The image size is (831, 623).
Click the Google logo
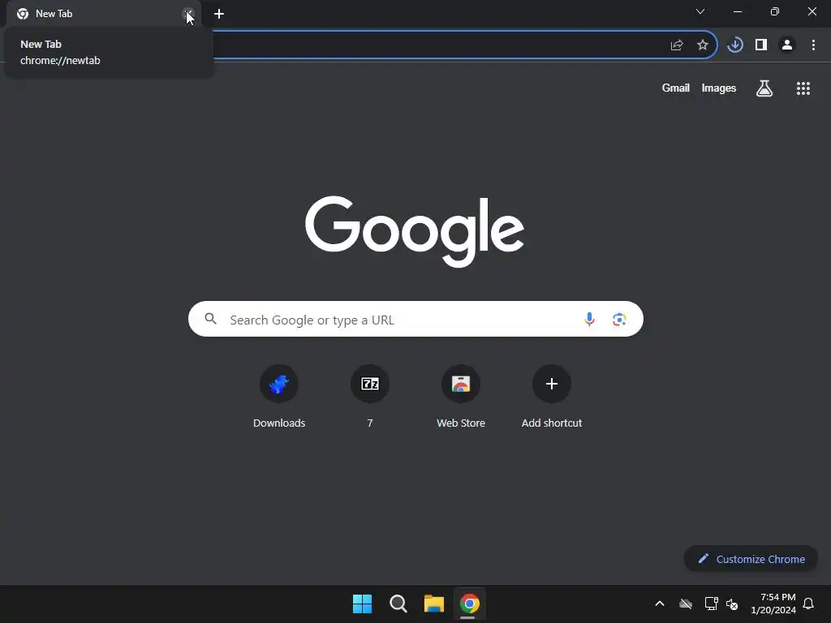415,231
